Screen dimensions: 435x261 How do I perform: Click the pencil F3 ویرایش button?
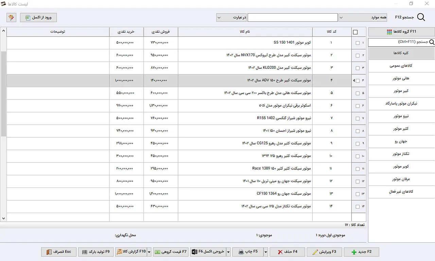coord(324,252)
